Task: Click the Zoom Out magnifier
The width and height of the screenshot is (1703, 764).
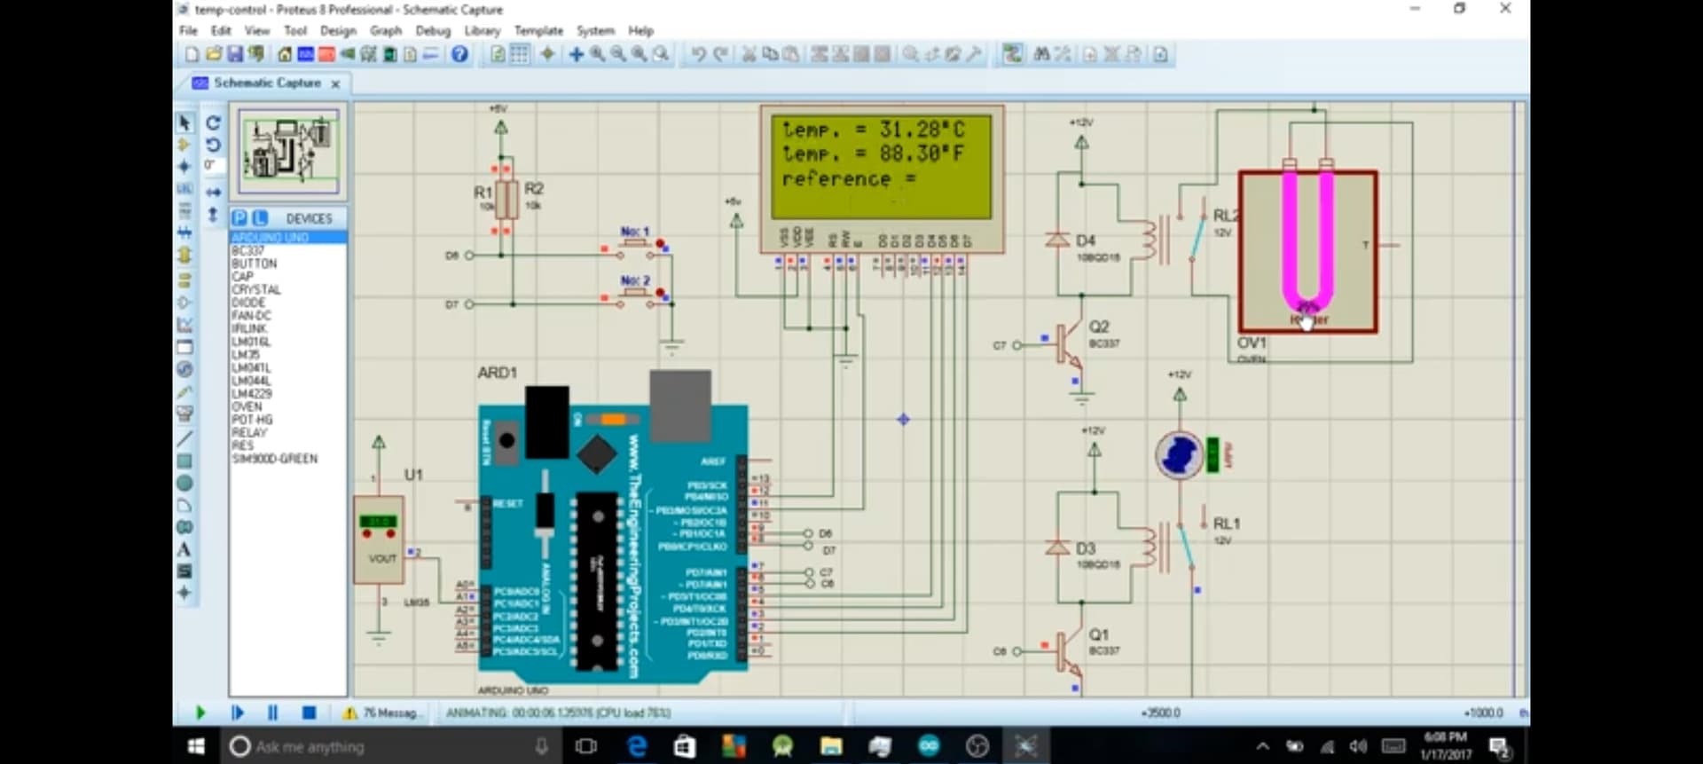Action: (618, 54)
